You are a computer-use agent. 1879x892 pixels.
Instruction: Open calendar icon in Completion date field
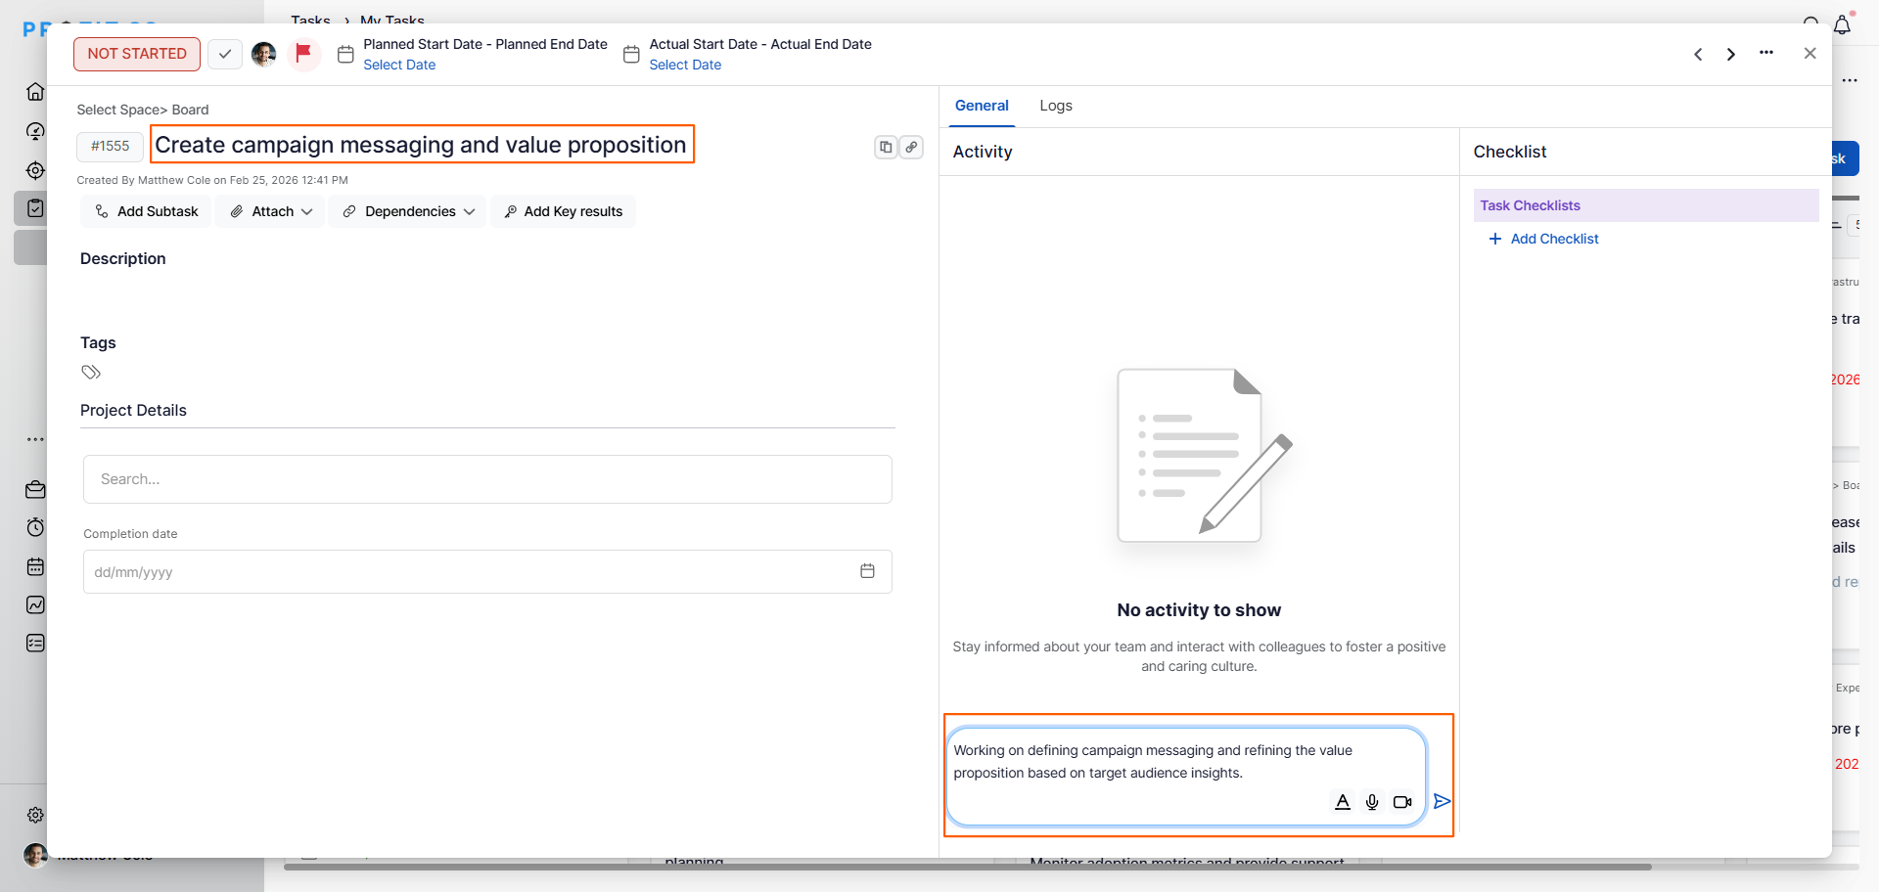click(867, 571)
